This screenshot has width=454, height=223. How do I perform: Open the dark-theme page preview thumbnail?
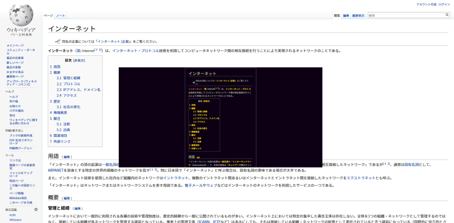[x=221, y=117]
